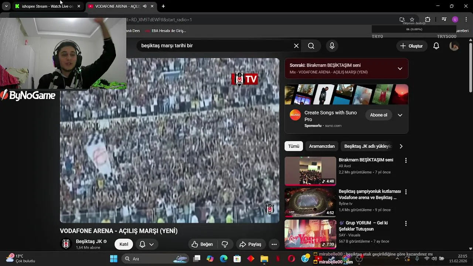Dislike the video with thumbs down
This screenshot has width=473, height=266.
[225, 244]
